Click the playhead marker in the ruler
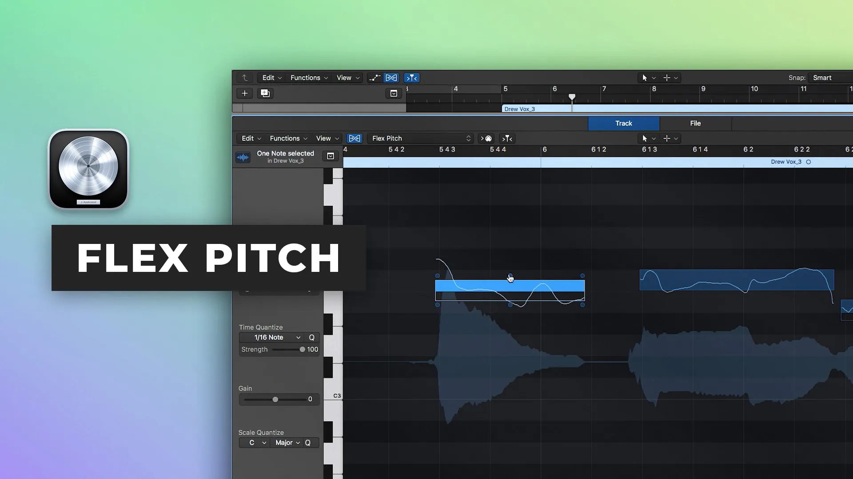 coord(572,97)
